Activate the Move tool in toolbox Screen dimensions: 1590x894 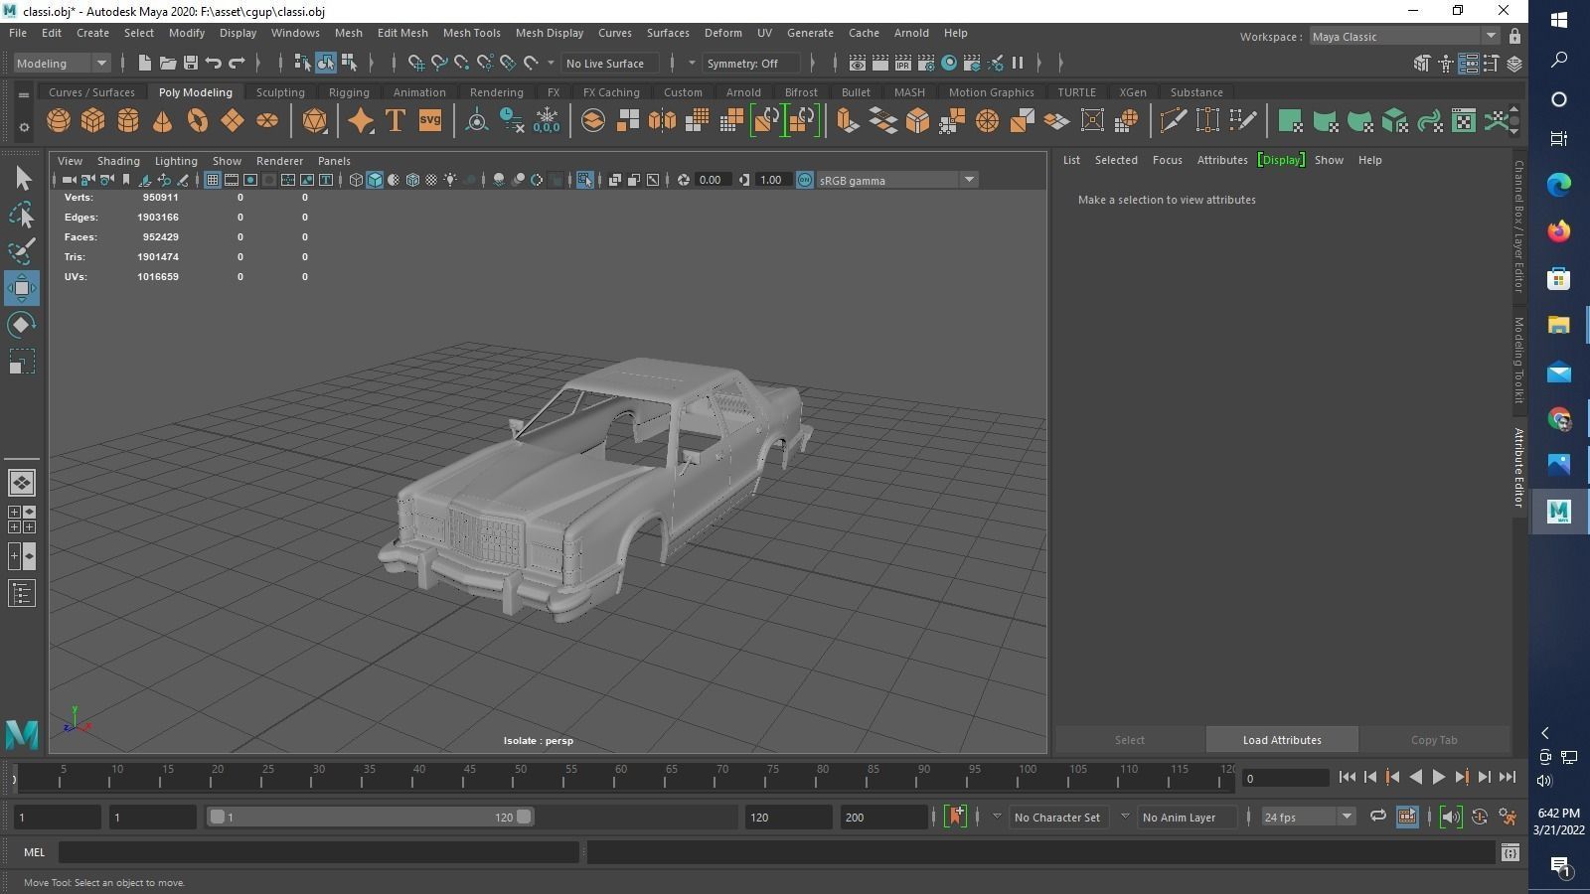coord(22,288)
